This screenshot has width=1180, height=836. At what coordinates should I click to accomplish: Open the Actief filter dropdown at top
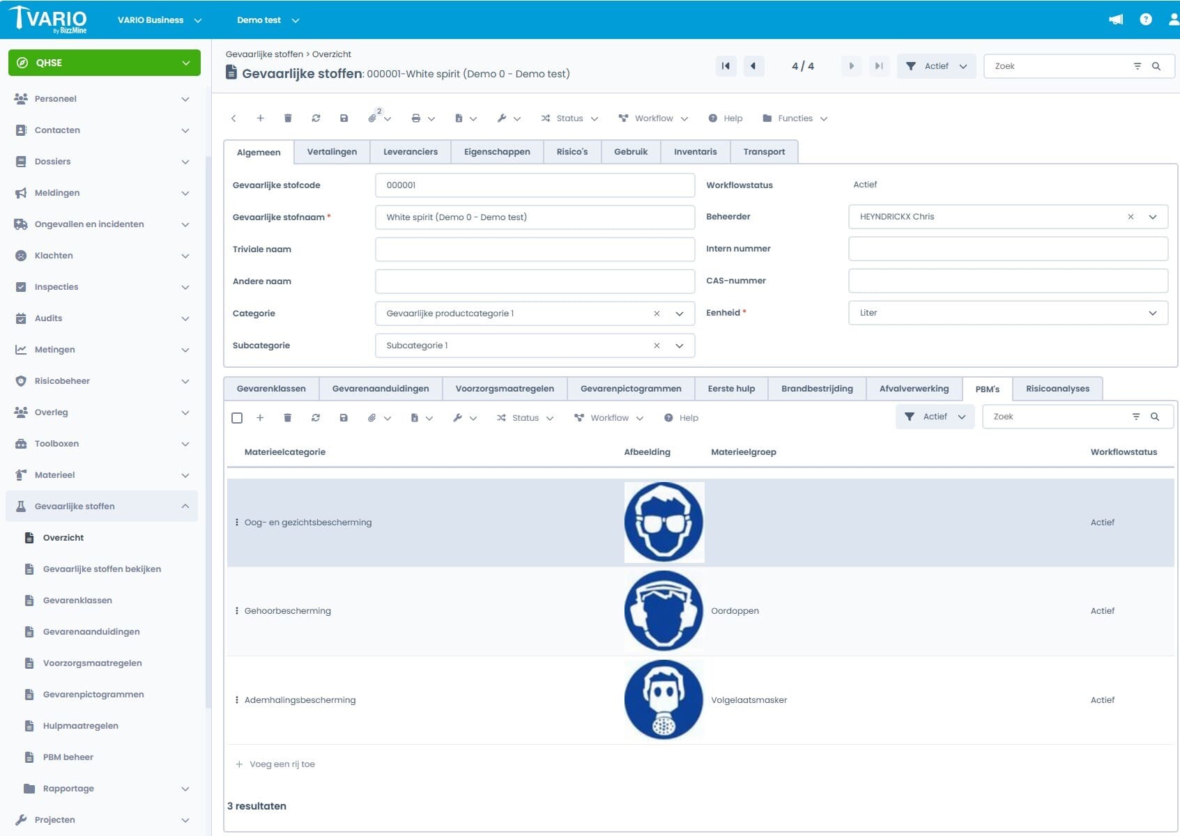tap(936, 66)
